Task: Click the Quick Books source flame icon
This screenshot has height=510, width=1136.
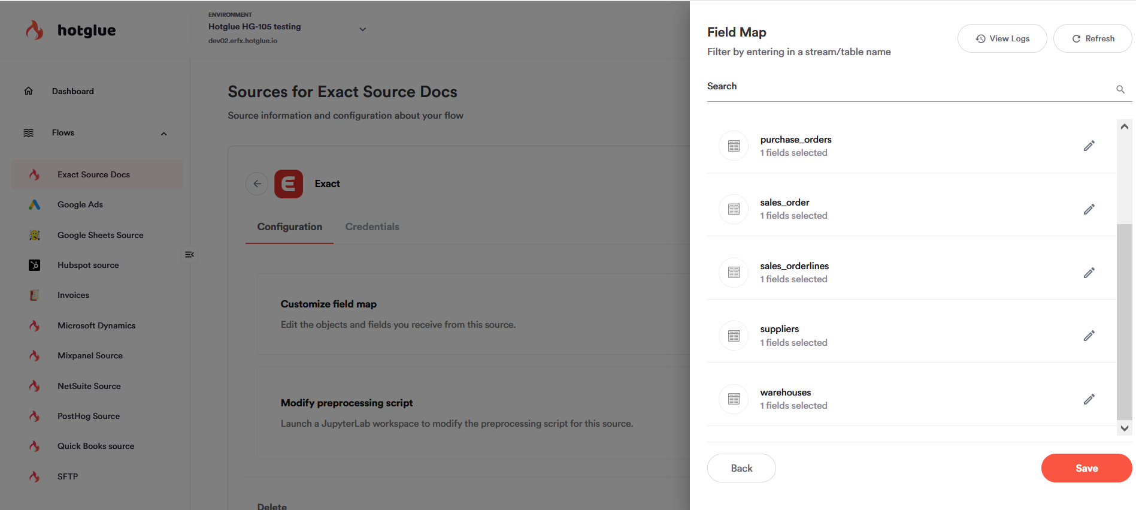Action: pyautogui.click(x=34, y=446)
